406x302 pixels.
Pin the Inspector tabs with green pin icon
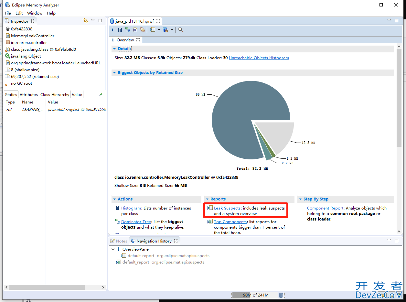(101, 94)
